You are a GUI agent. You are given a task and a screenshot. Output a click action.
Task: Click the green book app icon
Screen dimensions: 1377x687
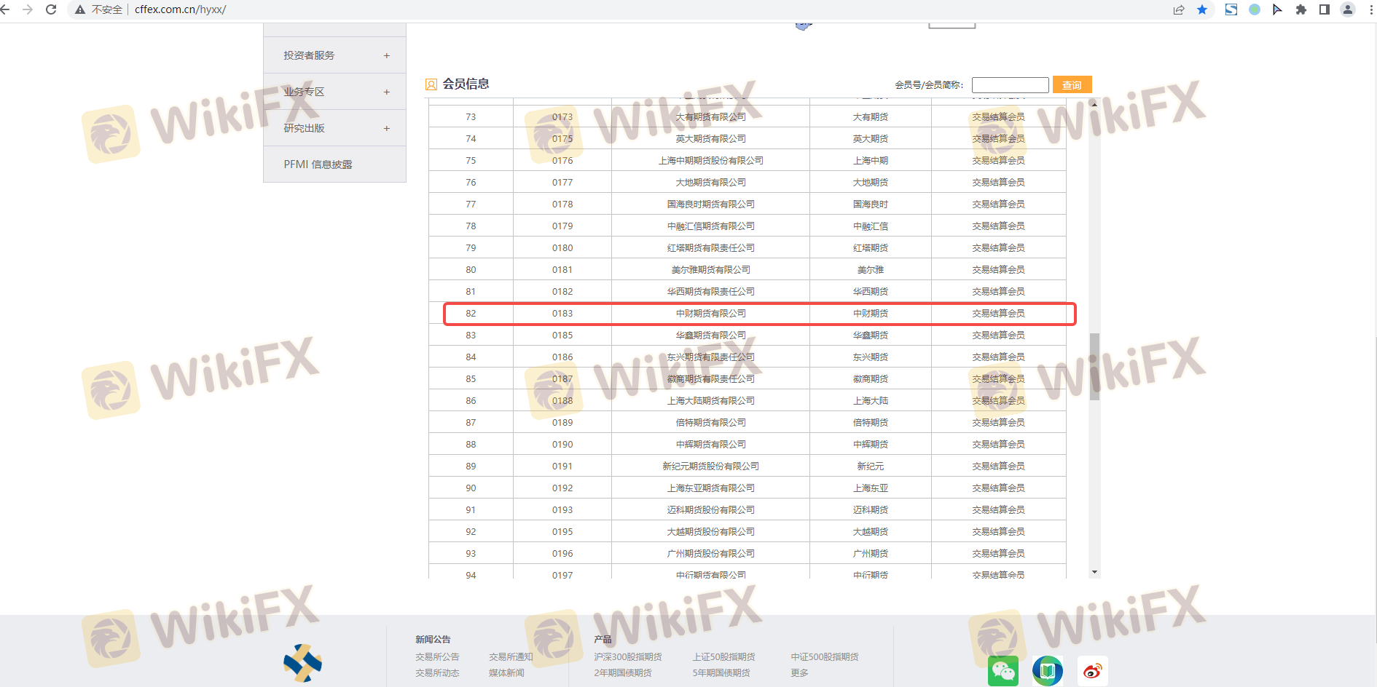1047,671
